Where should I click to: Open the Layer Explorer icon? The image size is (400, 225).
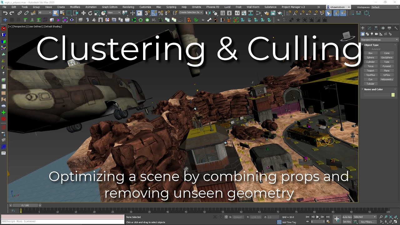pyautogui.click(x=229, y=13)
